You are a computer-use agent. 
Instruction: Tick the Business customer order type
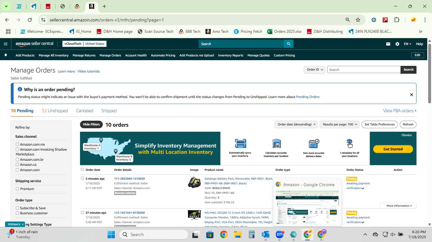[17, 213]
